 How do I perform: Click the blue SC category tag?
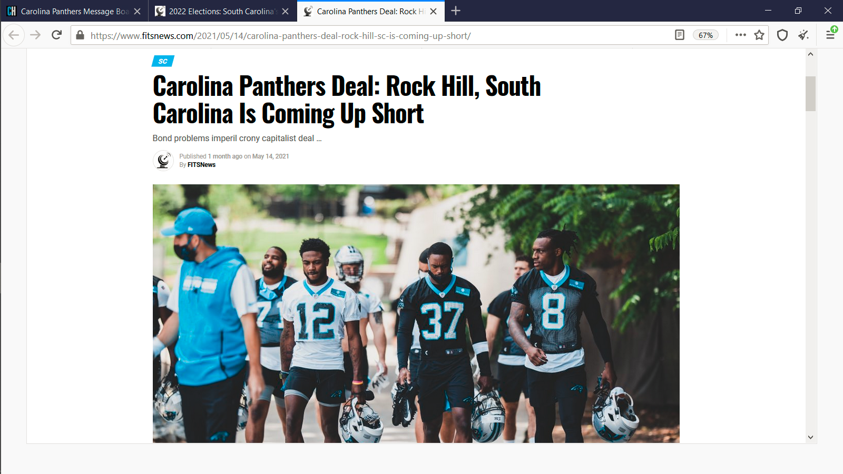click(163, 61)
